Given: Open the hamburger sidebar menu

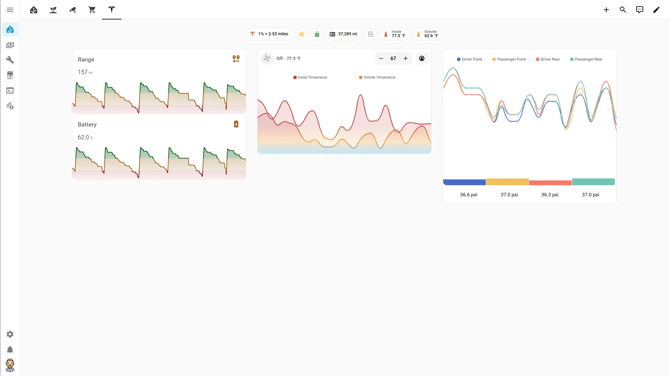Looking at the screenshot, I should tap(10, 10).
